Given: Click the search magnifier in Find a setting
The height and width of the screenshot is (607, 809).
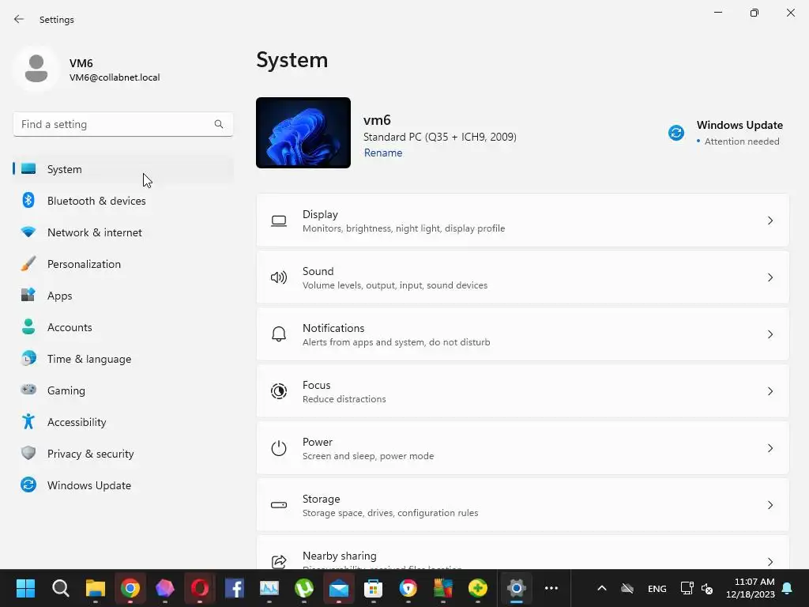Looking at the screenshot, I should (219, 124).
